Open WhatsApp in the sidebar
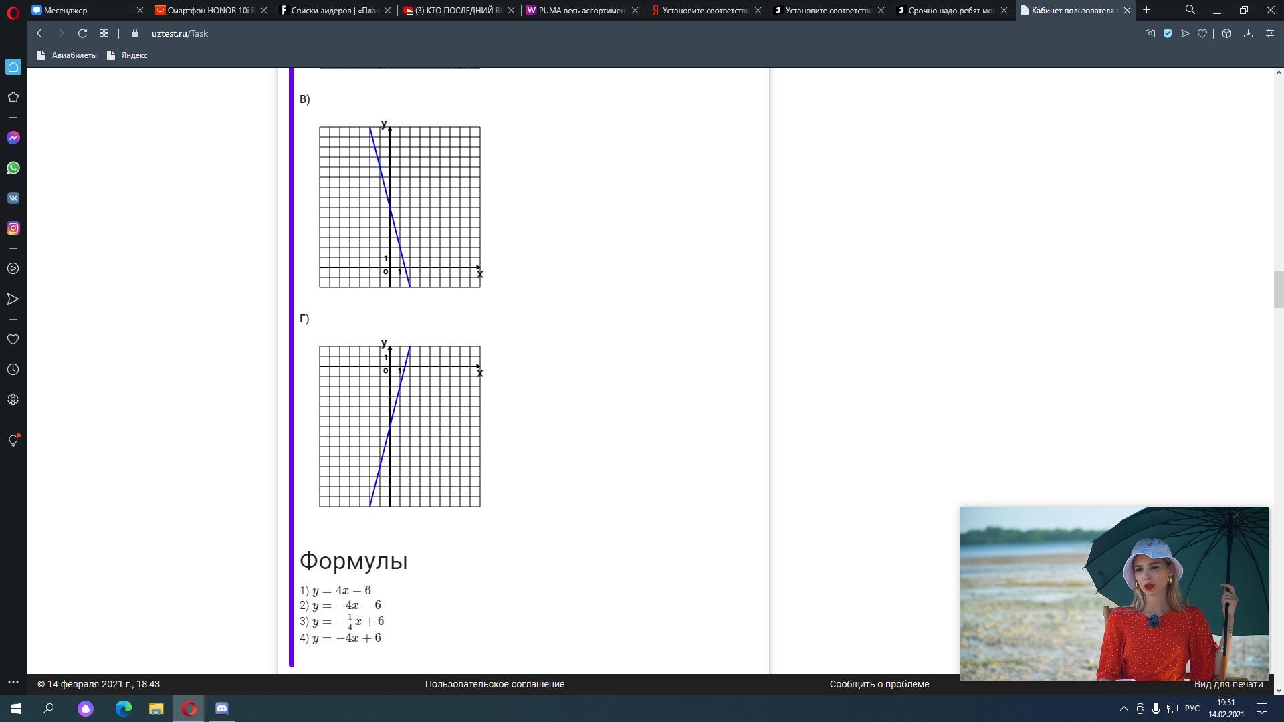1284x722 pixels. point(13,168)
